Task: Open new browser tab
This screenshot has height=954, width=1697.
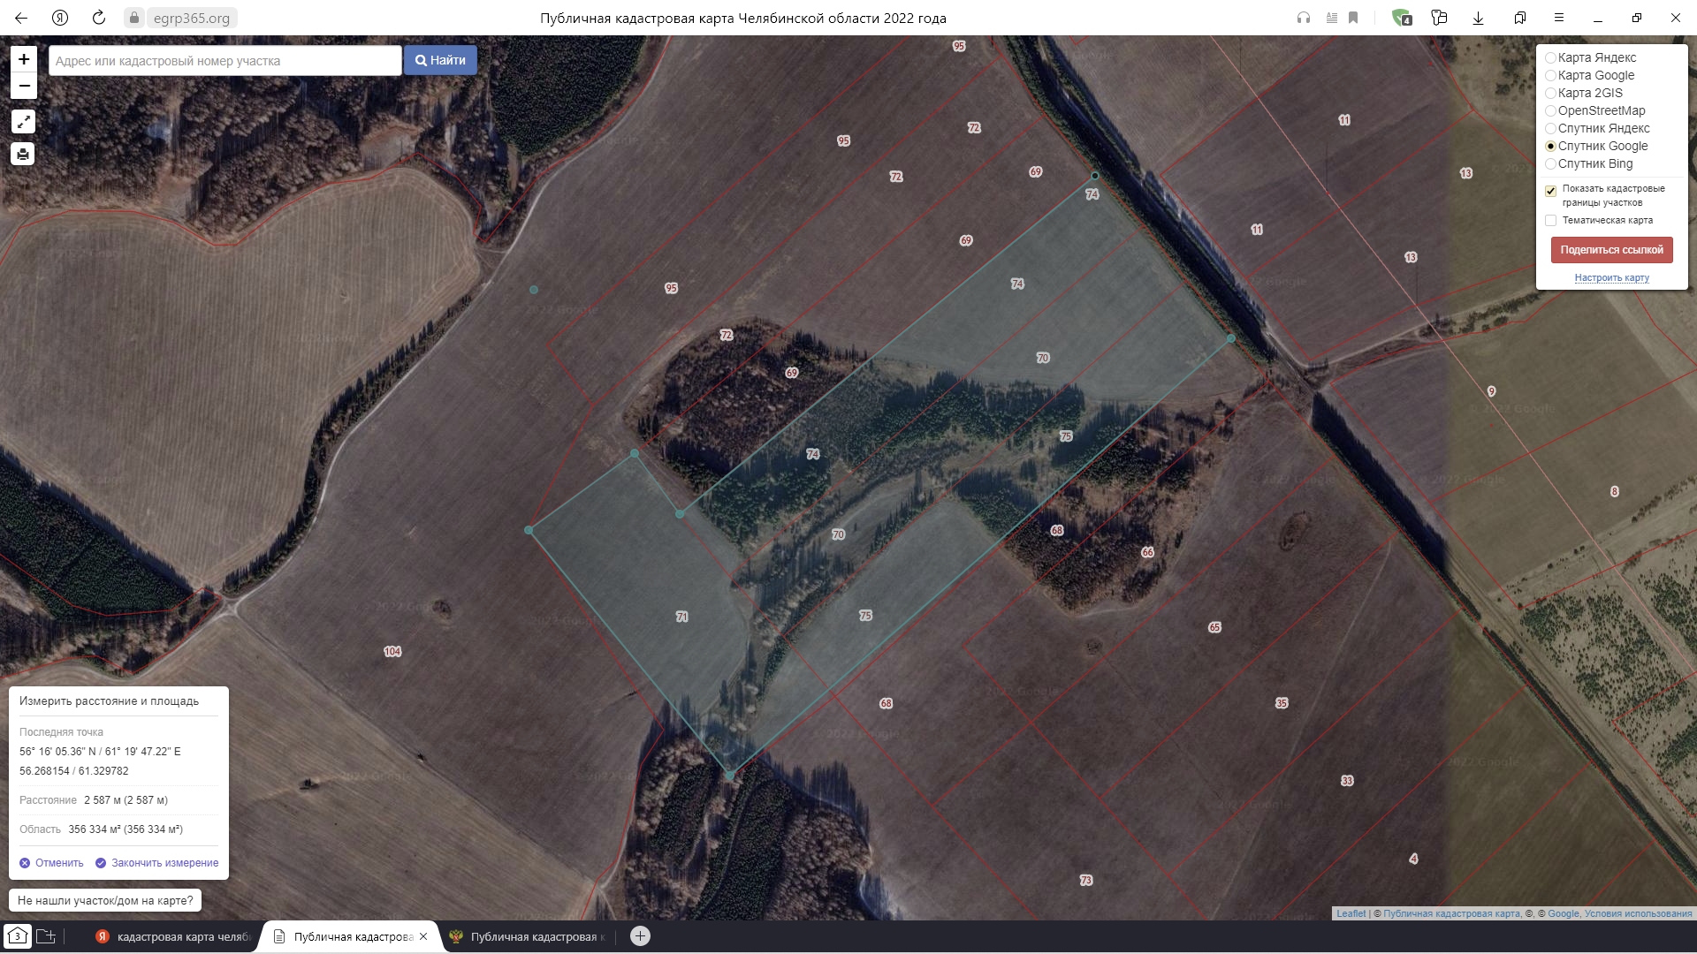Action: 640,936
